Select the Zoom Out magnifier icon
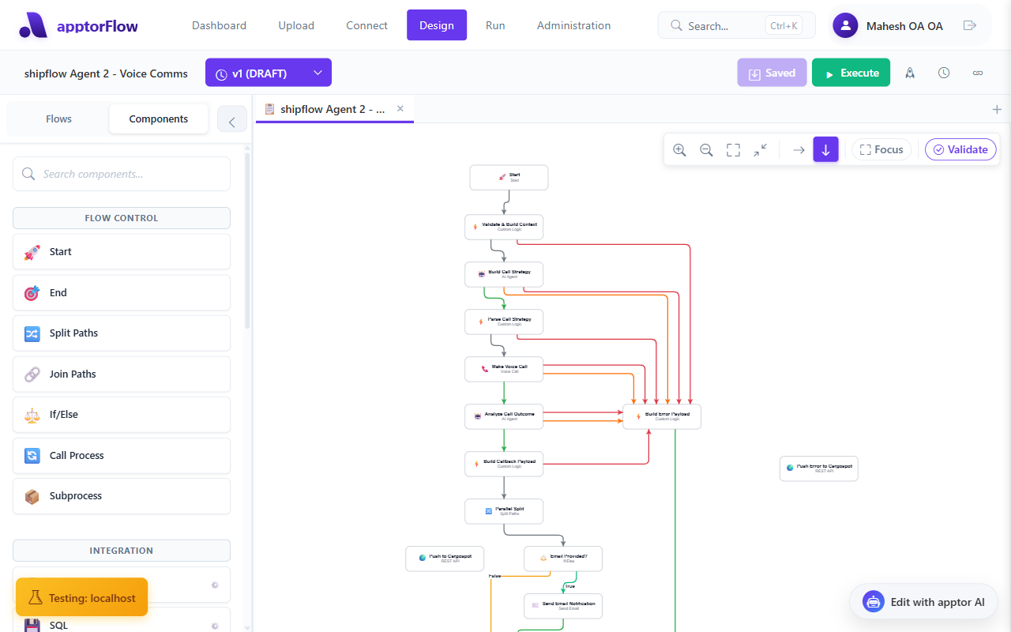 click(x=706, y=149)
